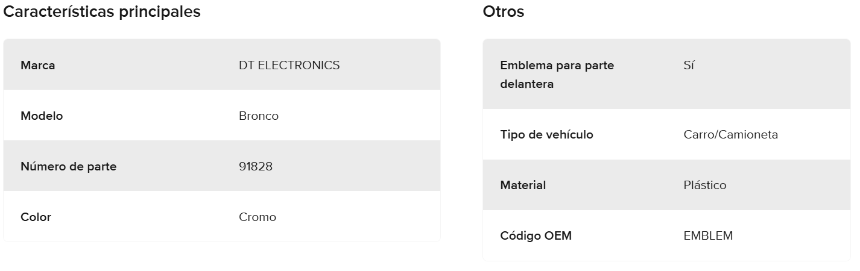Click the Sí value for front emblem
Screen dimensions: 860x271
point(689,65)
